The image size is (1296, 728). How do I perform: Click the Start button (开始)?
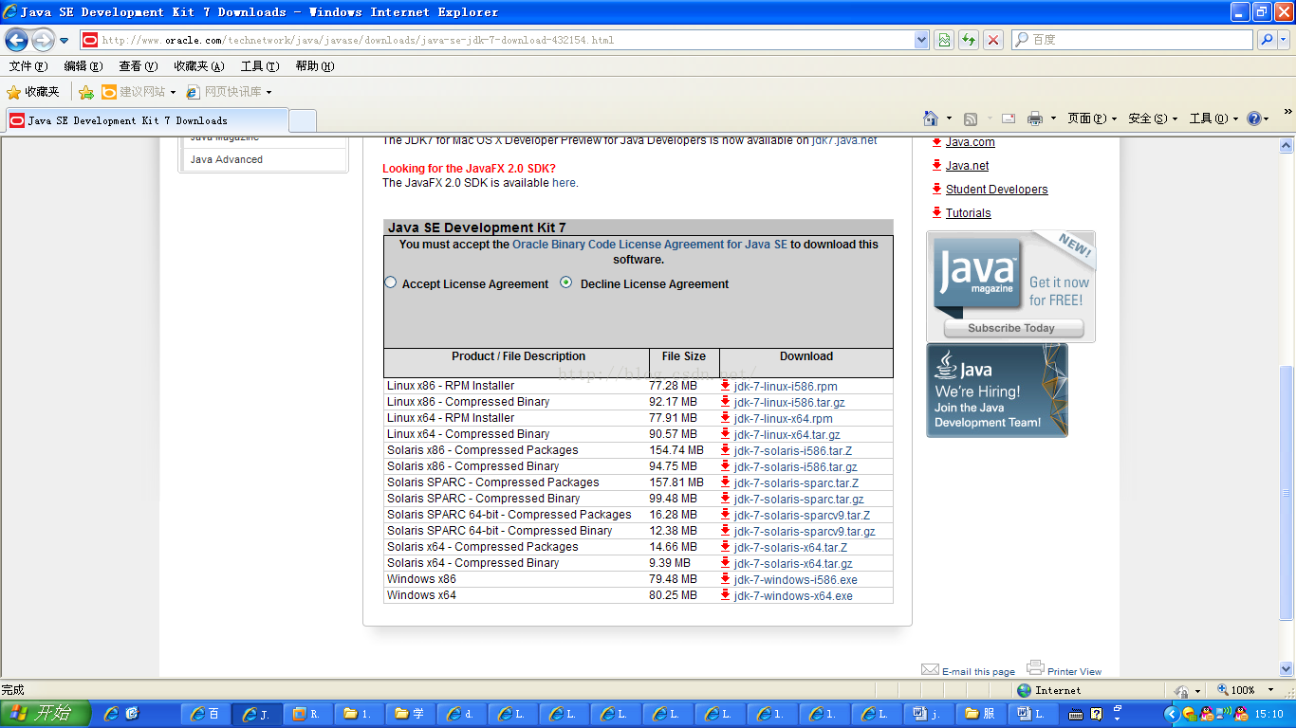coord(46,714)
